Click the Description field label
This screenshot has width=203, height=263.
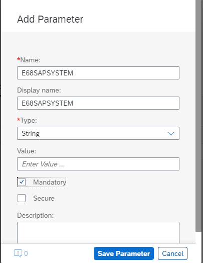click(x=35, y=215)
